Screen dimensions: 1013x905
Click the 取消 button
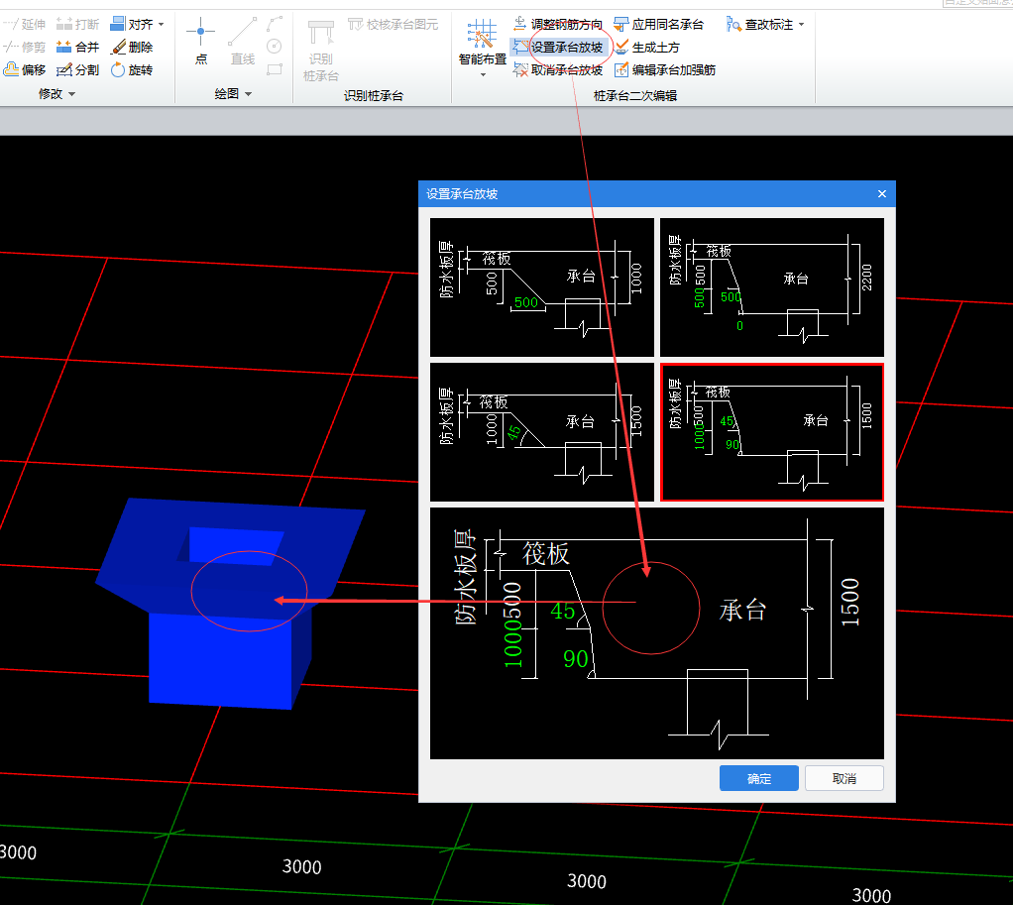[844, 778]
